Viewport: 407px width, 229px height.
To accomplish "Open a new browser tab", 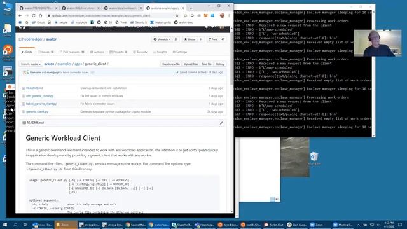I will (191, 8).
